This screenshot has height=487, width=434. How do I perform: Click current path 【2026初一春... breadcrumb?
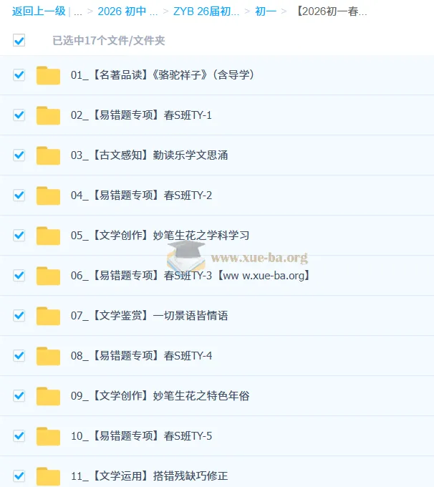pos(331,11)
